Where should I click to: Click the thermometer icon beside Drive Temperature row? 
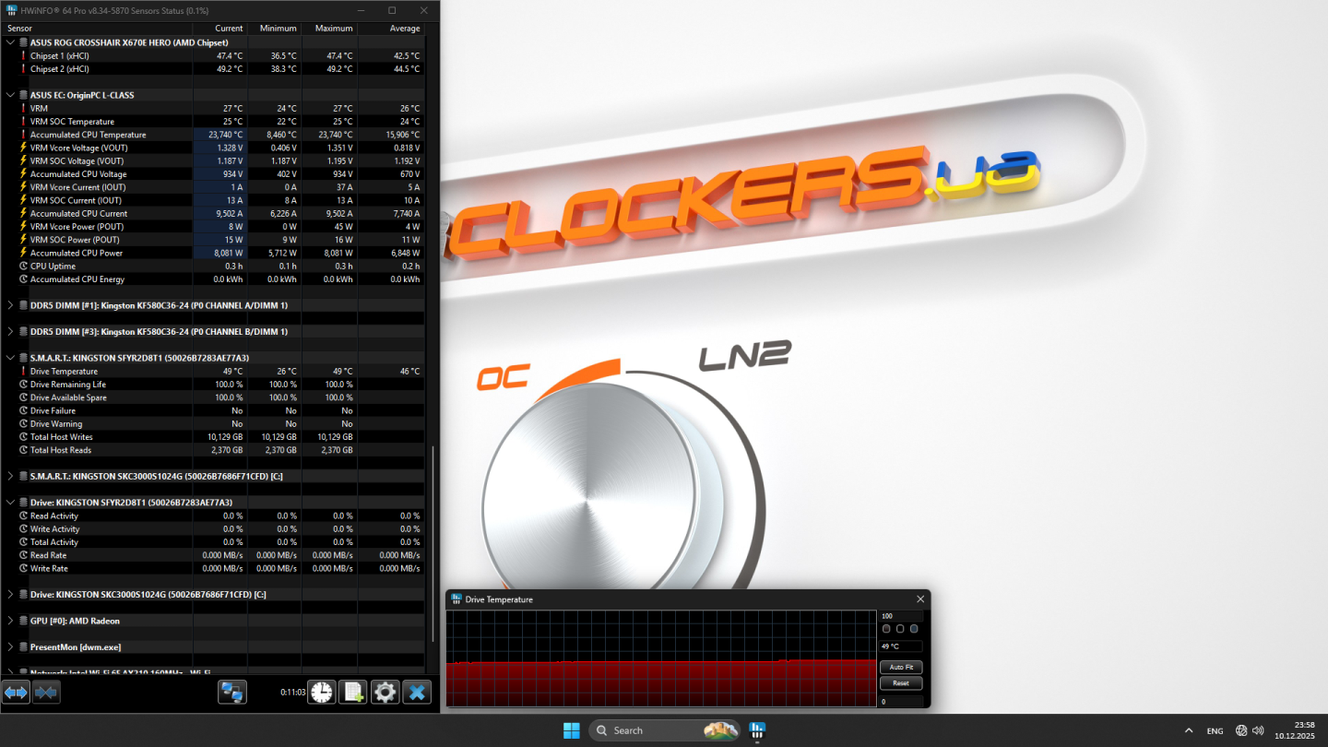[23, 372]
